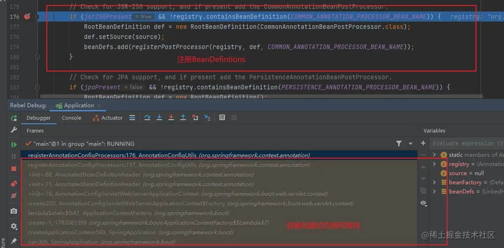Click the breakpoint marker on line 176
Screen dimensions: 504x248
tap(27, 17)
